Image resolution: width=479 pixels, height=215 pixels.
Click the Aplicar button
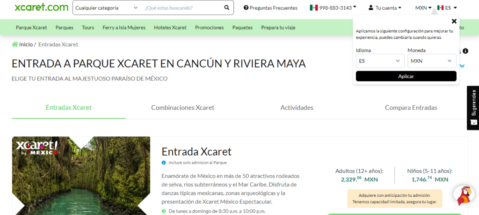click(x=406, y=76)
